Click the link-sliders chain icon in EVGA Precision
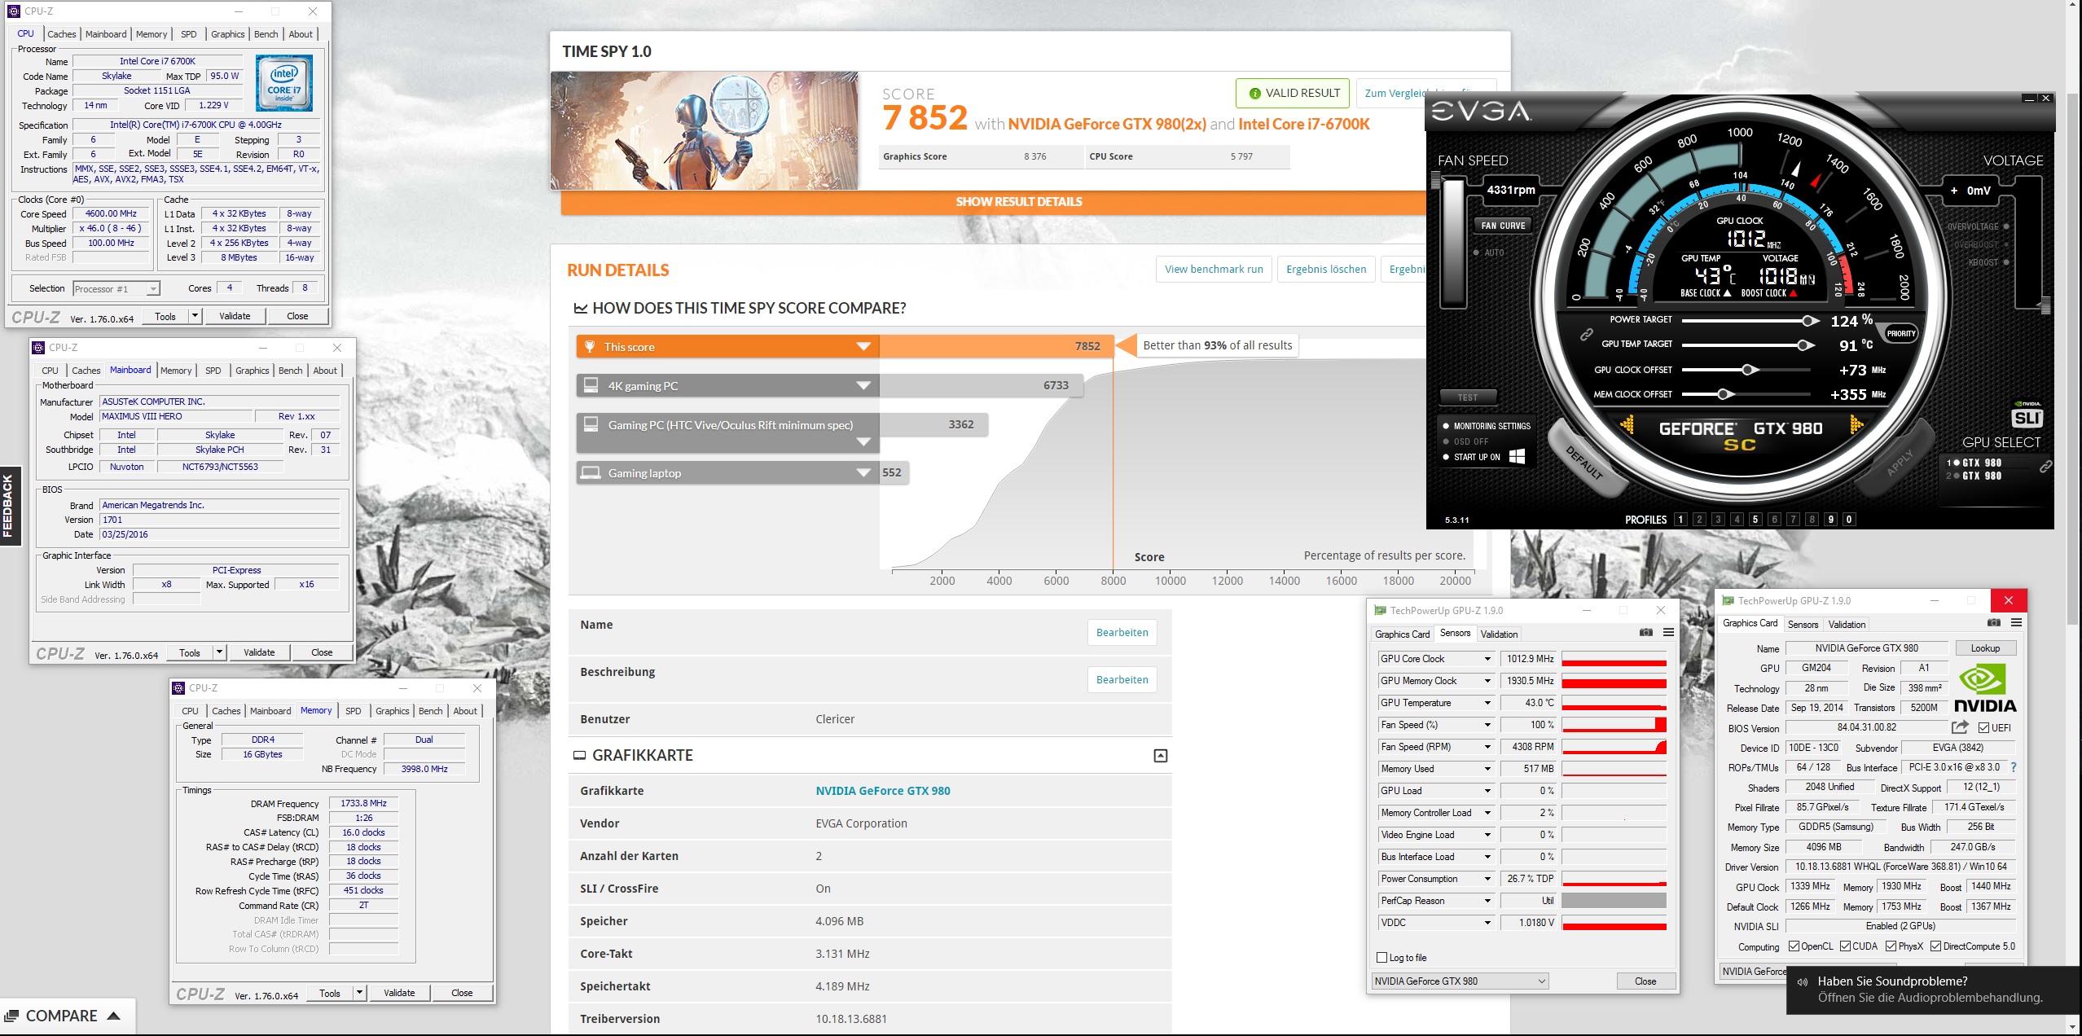The height and width of the screenshot is (1036, 2082). click(1586, 334)
